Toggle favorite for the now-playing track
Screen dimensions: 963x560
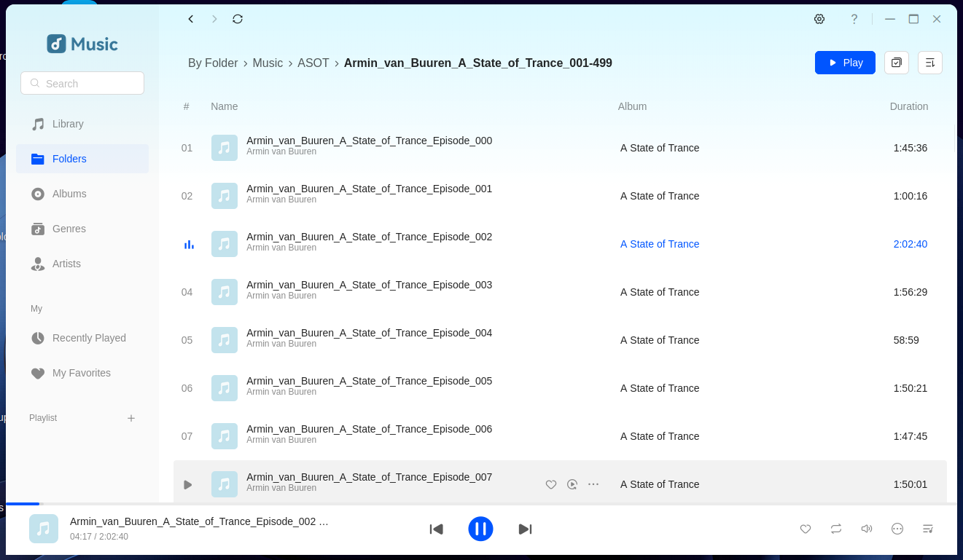click(806, 529)
